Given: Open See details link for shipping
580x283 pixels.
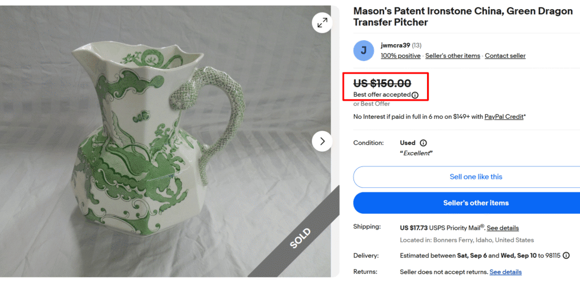Looking at the screenshot, I should pos(502,228).
